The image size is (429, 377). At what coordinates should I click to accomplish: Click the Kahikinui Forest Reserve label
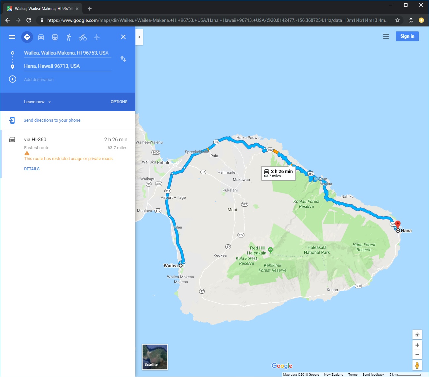tap(273, 268)
